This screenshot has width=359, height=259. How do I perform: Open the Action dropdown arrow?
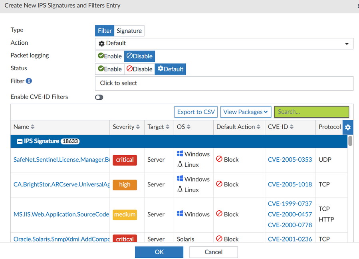point(347,44)
